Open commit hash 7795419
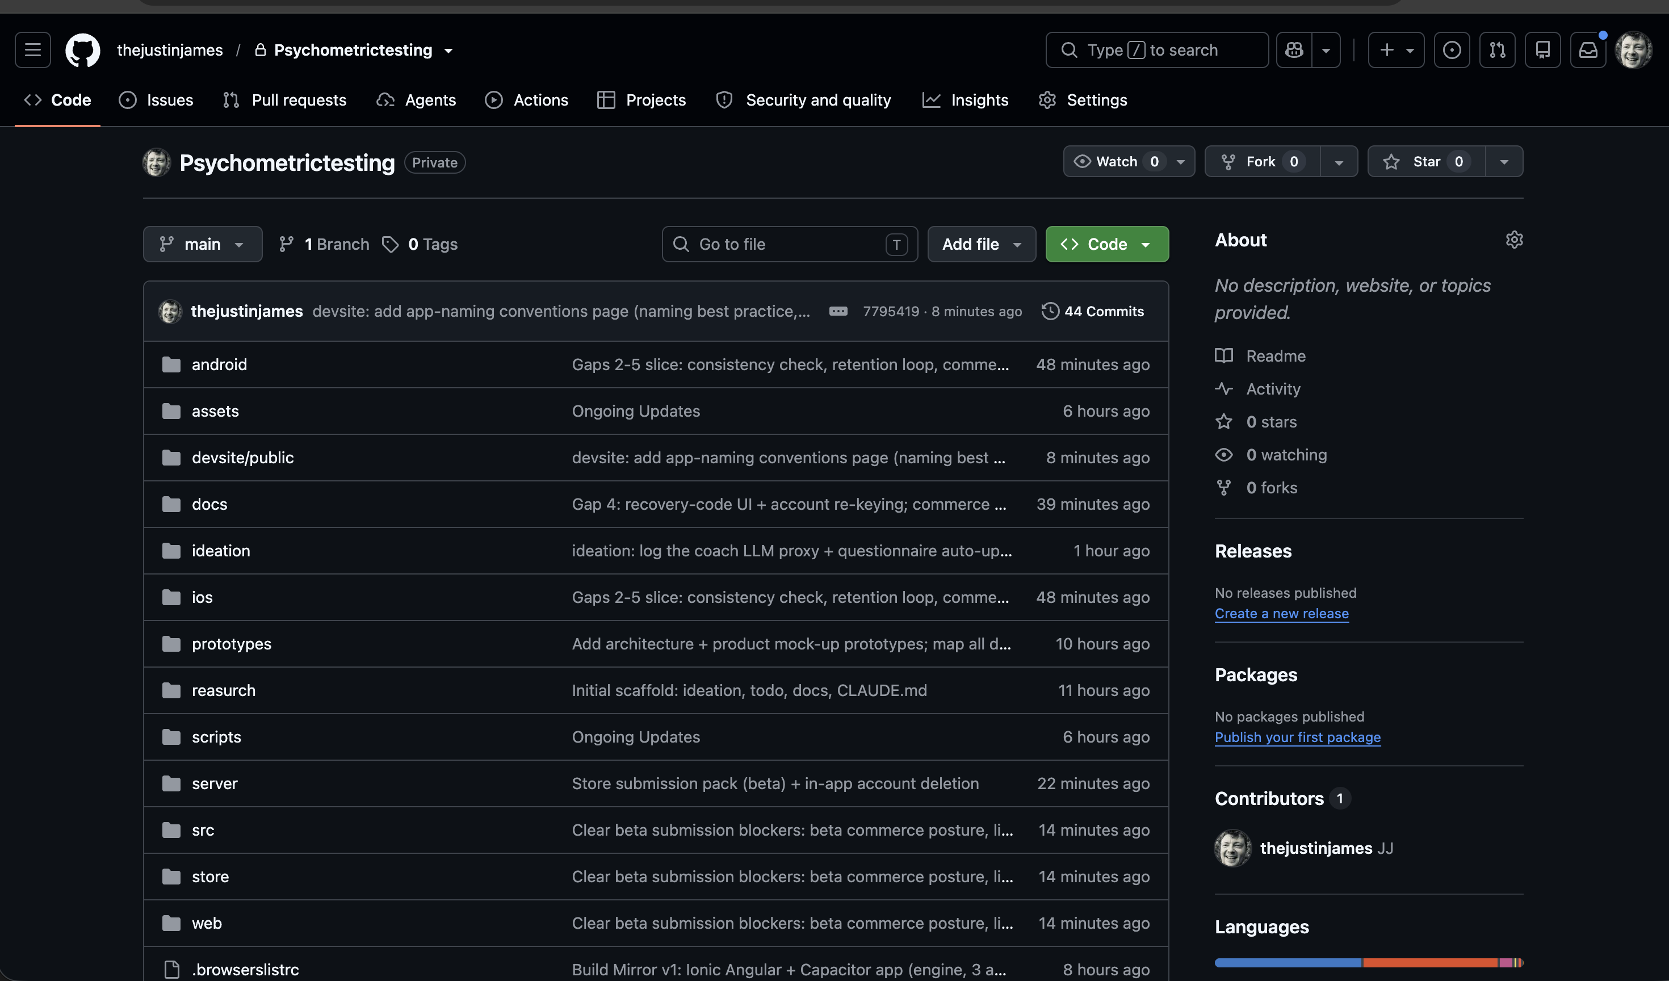 (x=891, y=311)
